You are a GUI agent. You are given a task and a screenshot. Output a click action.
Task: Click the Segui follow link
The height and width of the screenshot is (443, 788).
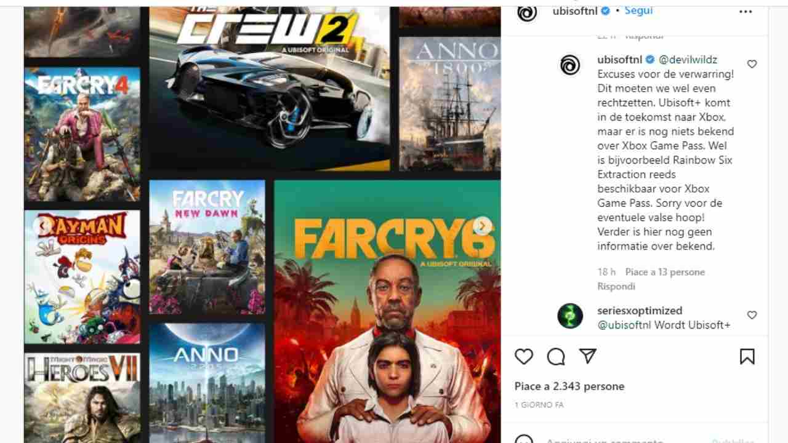coord(638,10)
